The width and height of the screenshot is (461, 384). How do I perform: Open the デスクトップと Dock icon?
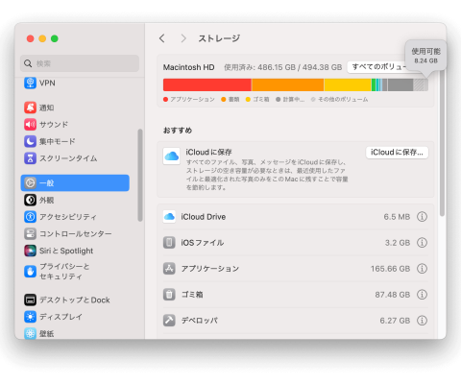tap(30, 300)
